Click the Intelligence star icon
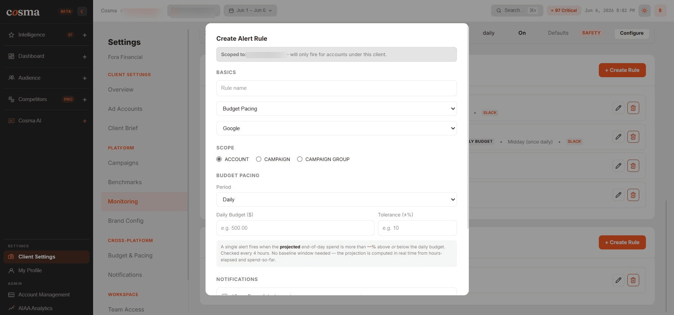Screen dimensions: 674x315 [11, 35]
